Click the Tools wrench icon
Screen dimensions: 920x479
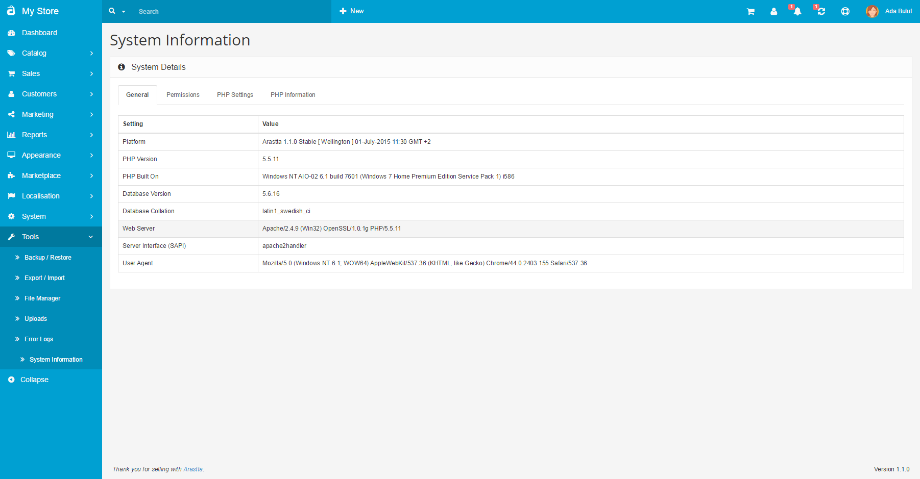(x=11, y=237)
